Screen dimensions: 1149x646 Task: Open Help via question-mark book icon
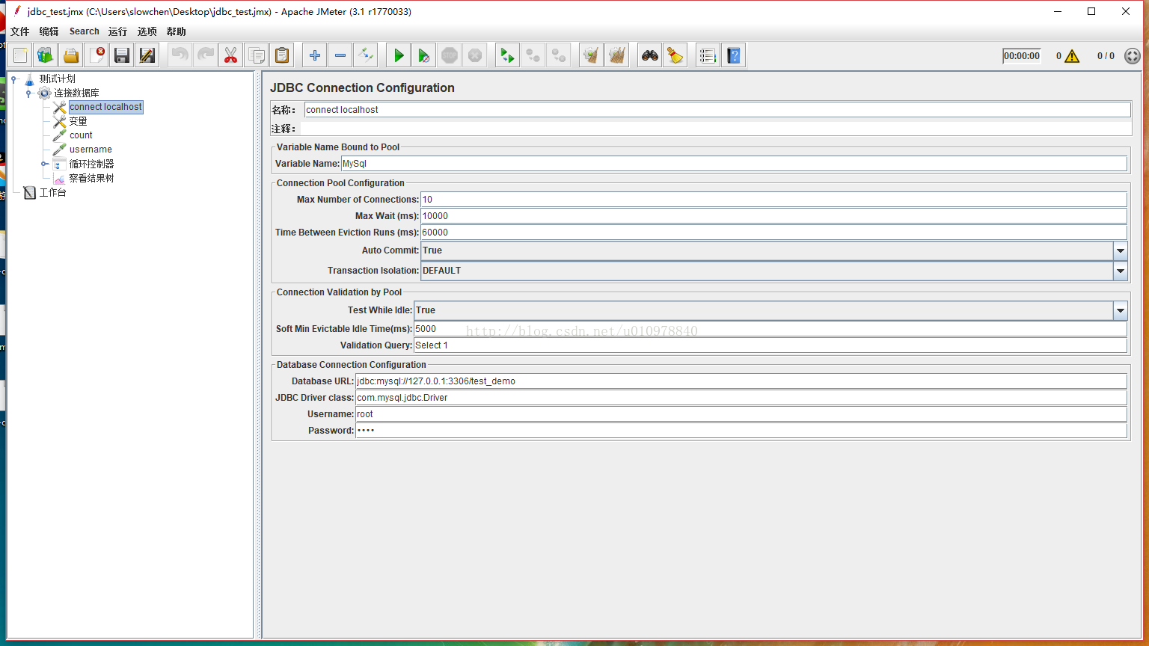click(x=734, y=55)
